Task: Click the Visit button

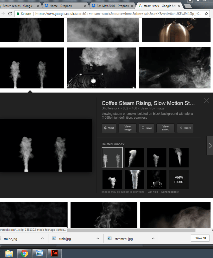Action: pos(109,128)
